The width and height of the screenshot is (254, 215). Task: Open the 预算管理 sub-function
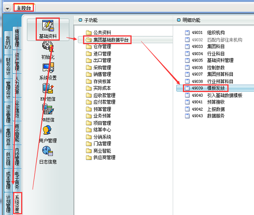point(98,109)
